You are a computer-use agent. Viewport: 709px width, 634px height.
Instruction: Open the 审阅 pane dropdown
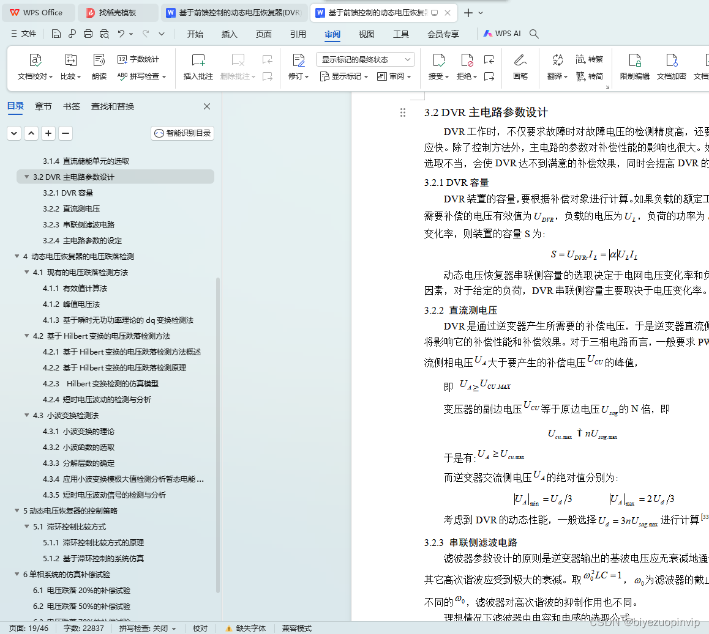point(394,76)
